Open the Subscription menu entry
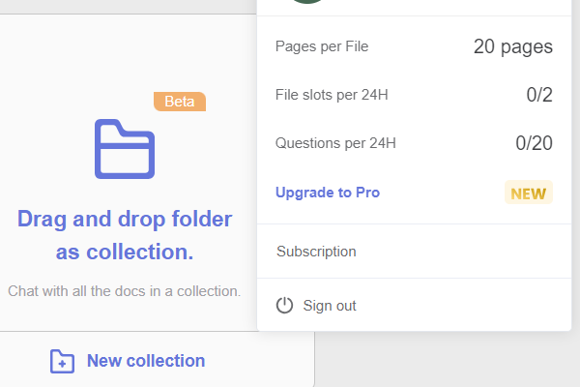This screenshot has height=387, width=580. (316, 252)
